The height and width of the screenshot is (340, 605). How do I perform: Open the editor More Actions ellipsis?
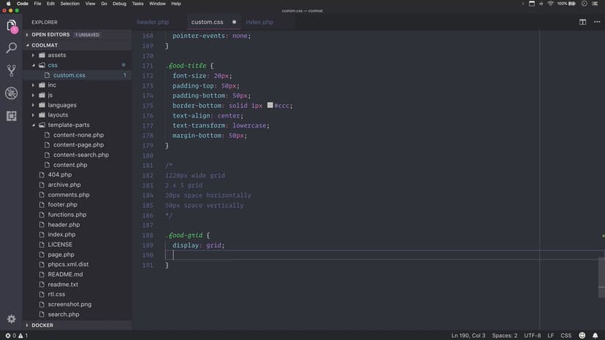(596, 22)
